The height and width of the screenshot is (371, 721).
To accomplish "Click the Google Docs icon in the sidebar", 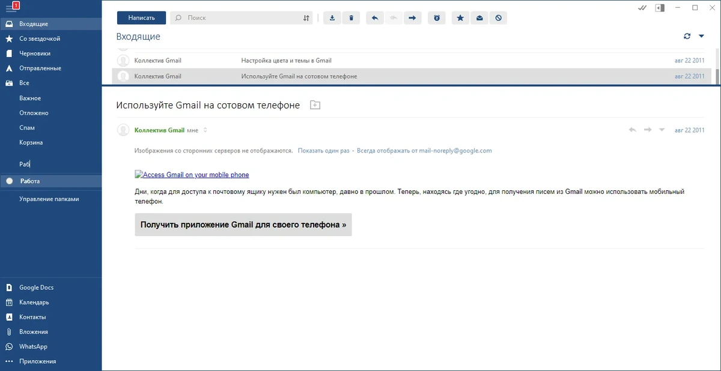I will (x=9, y=288).
